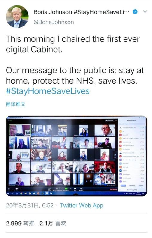
Task: Open Manage Participants in Zoom toolbar
Action: pos(57,188)
